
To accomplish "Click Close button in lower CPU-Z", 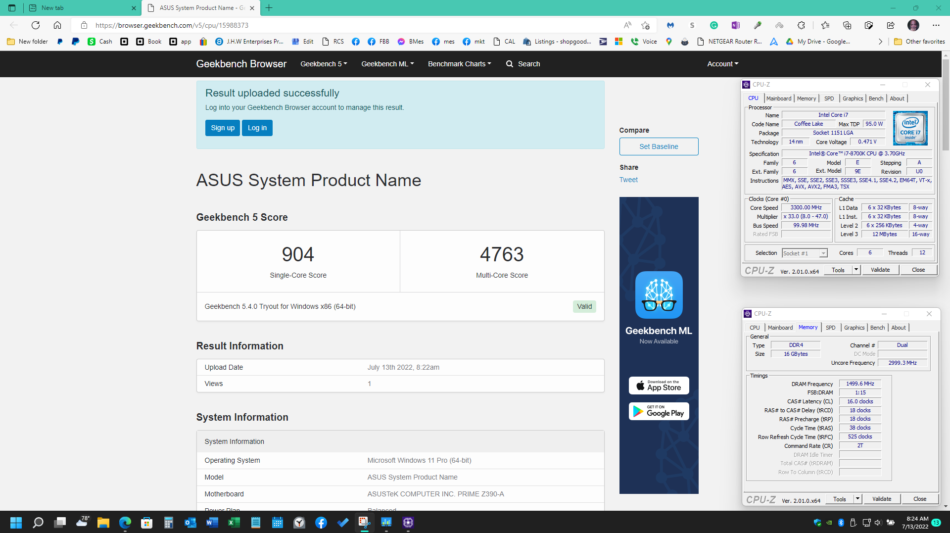I will click(x=920, y=499).
